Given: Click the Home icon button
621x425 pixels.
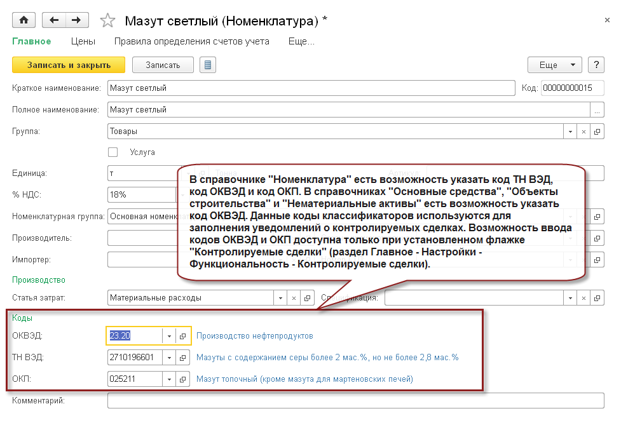Looking at the screenshot, I should tap(24, 20).
